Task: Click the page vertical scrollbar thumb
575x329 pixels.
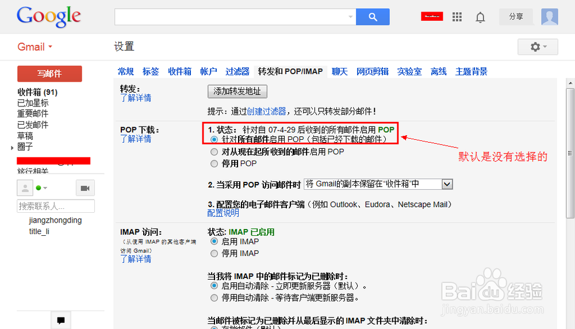Action: [570, 152]
